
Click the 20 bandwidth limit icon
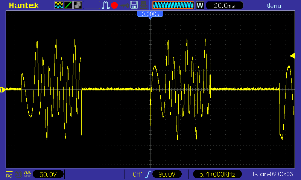click(18, 174)
